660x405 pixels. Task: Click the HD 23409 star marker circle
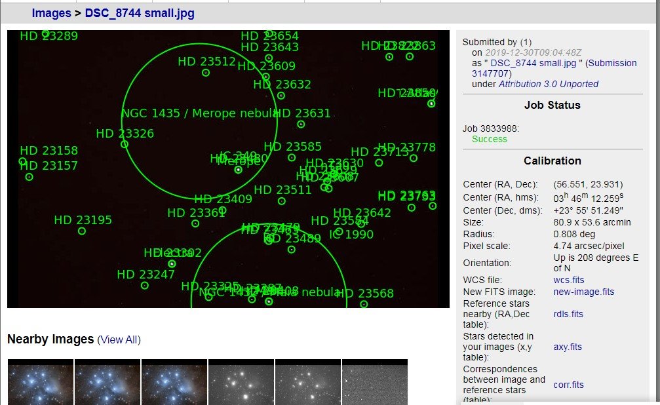[x=223, y=210]
